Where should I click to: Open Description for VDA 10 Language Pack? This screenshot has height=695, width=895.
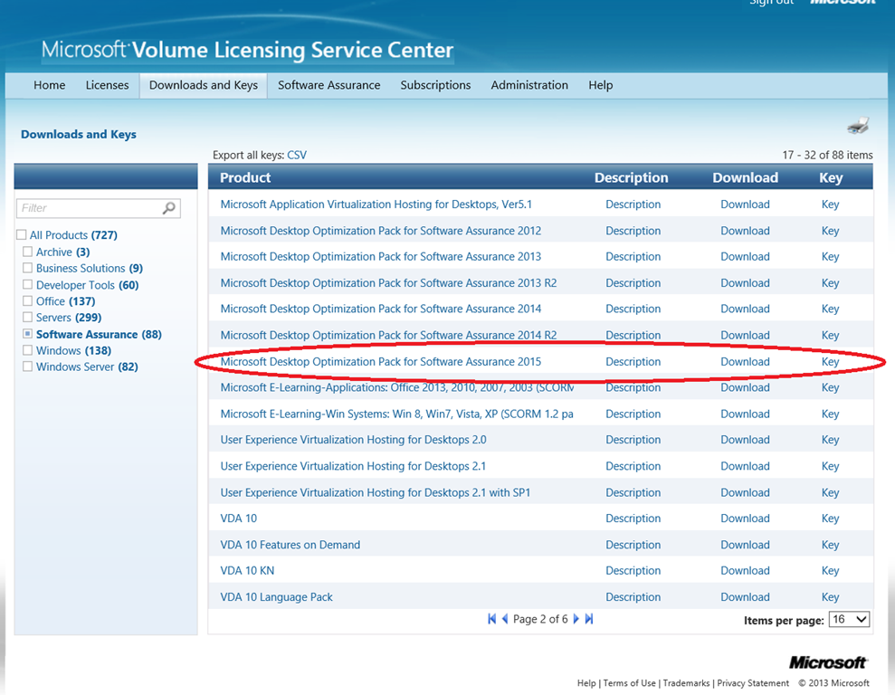pos(633,597)
